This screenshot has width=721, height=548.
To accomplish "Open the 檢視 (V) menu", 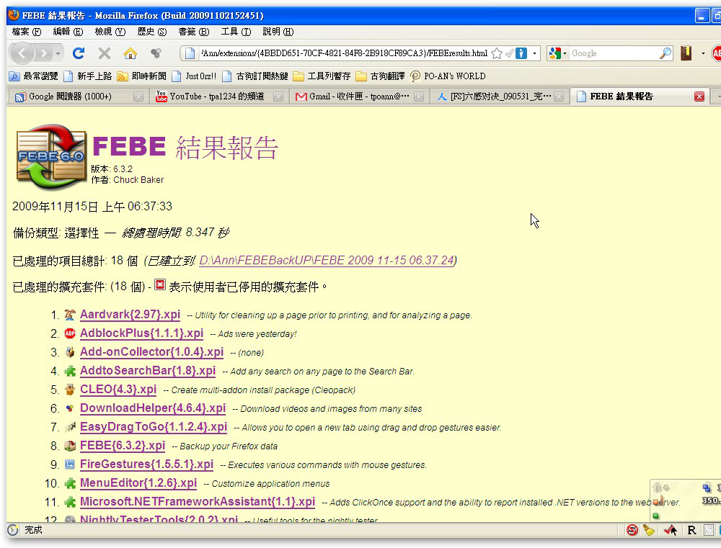I will click(x=110, y=32).
